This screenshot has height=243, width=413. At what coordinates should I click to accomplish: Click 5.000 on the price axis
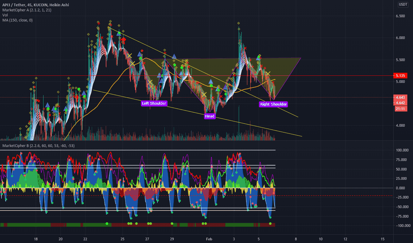point(400,82)
